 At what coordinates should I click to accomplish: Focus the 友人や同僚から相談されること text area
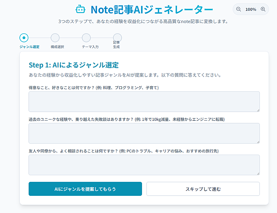[144, 165]
